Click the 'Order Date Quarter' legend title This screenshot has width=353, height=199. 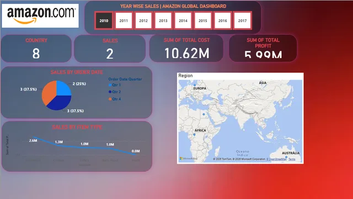click(x=125, y=79)
